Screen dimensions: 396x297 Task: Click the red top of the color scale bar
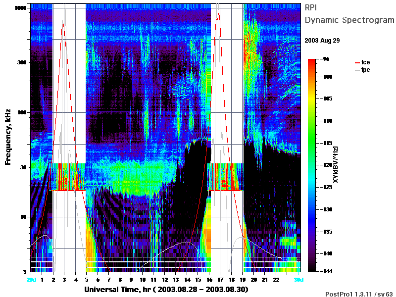point(312,61)
